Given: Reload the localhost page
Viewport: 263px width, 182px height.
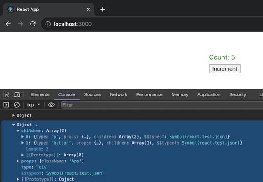Looking at the screenshot, I should pyautogui.click(x=33, y=24).
